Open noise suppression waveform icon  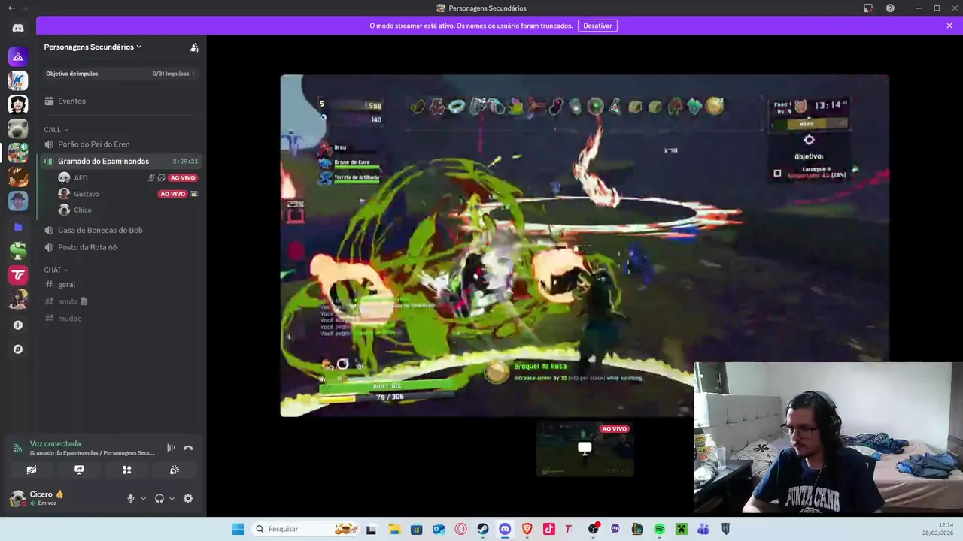coord(170,448)
